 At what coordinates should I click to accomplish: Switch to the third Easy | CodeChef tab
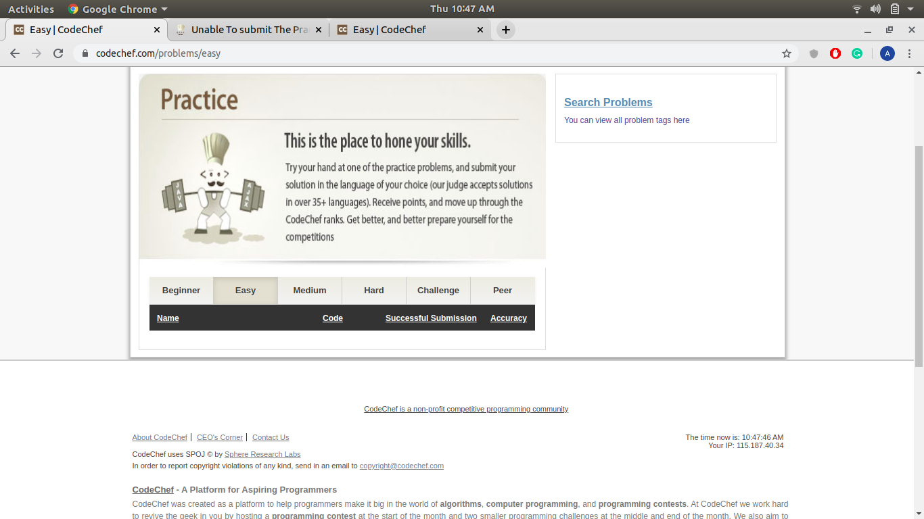coord(410,30)
